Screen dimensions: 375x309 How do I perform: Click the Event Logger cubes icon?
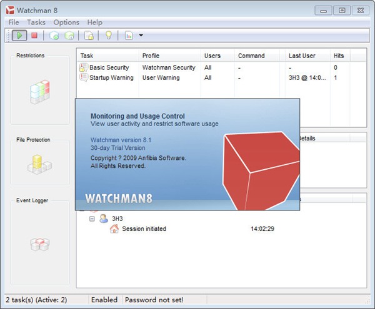click(x=40, y=244)
